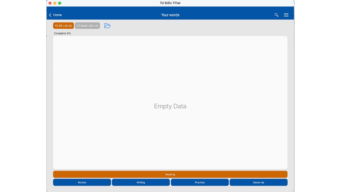Select the TỪ ĐÃ LƯU (0) tab
The height and width of the screenshot is (192, 341).
63,26
